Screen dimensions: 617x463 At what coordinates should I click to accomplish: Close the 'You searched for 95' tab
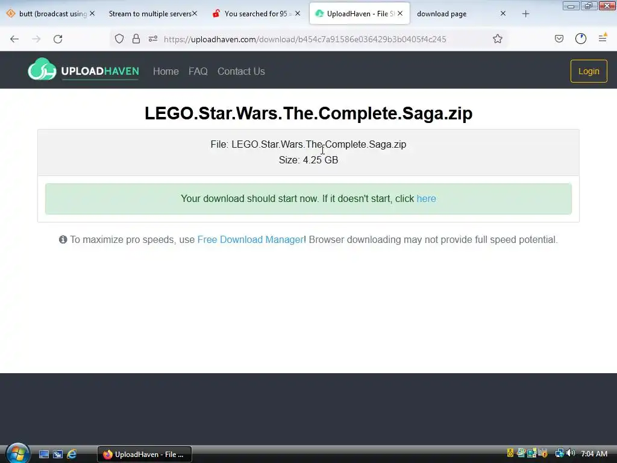pos(298,13)
